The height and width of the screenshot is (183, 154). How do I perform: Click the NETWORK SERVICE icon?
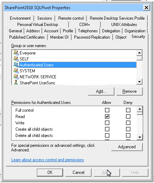pyautogui.click(x=16, y=77)
